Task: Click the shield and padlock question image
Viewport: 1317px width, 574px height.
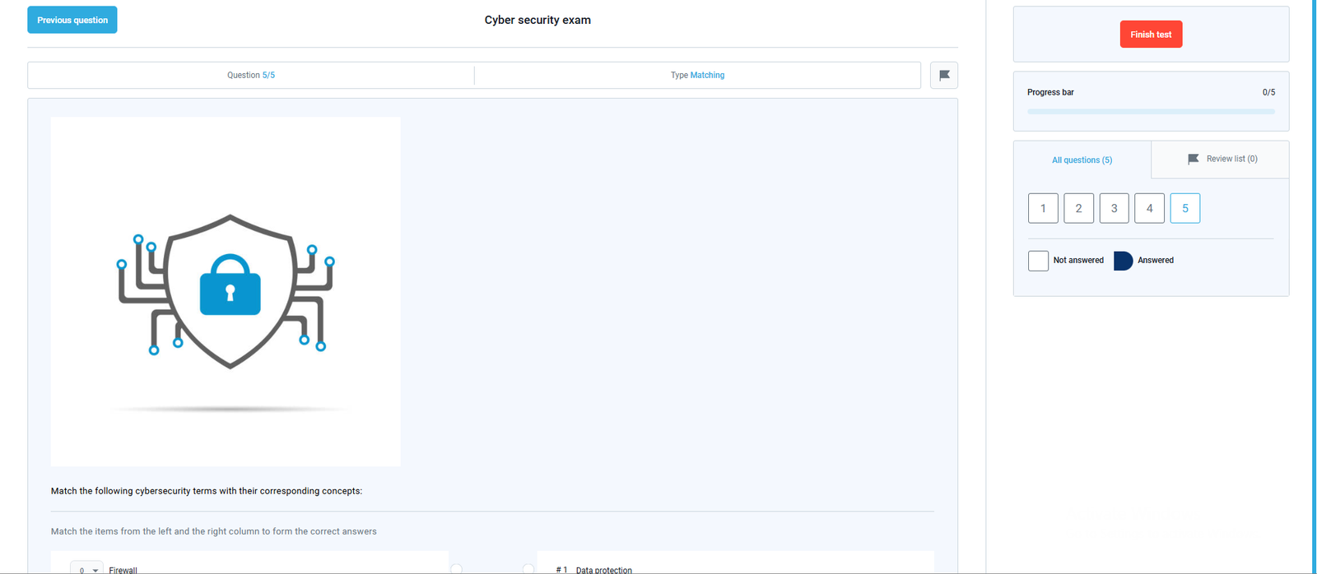Action: (226, 291)
